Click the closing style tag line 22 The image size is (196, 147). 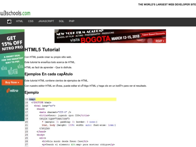point(45,128)
